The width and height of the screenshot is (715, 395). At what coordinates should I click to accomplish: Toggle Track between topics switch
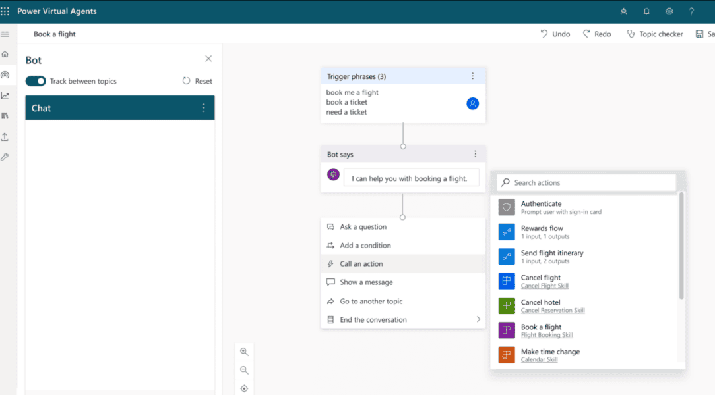[x=36, y=81]
